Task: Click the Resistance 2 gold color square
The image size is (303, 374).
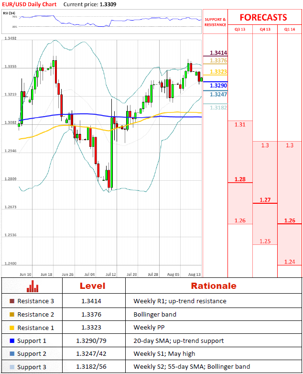Action: [11, 314]
